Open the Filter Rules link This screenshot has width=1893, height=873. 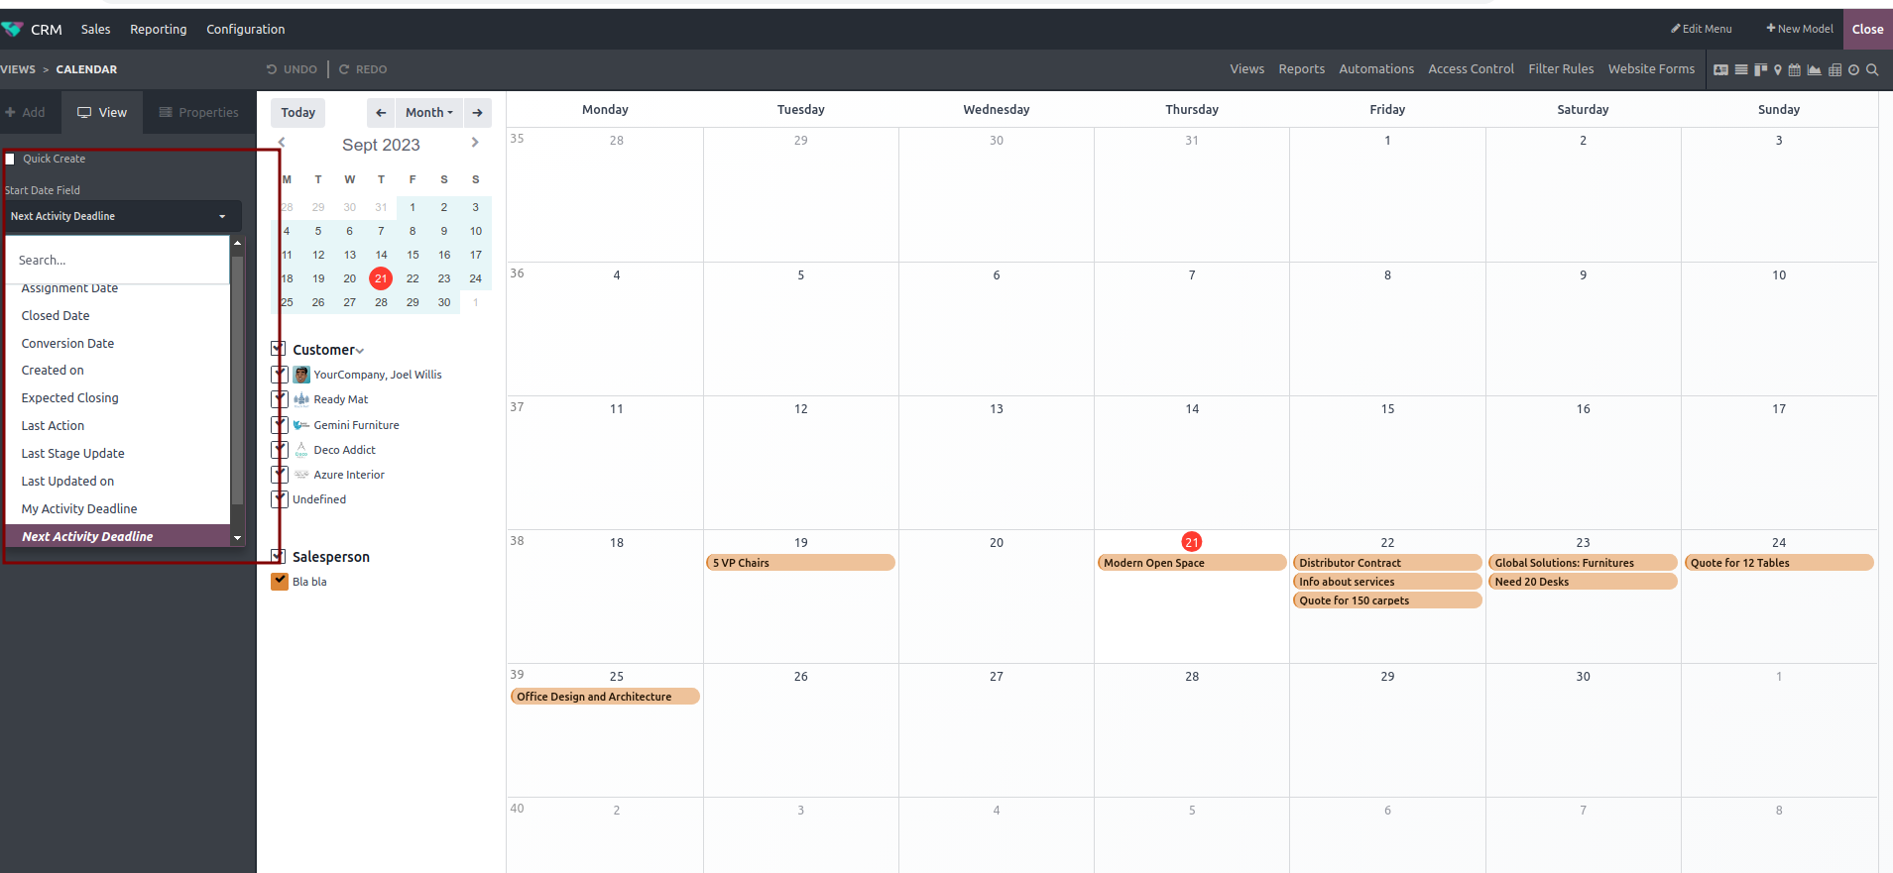[x=1561, y=69]
